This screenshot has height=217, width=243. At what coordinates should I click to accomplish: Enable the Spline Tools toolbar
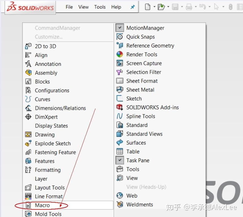click(x=141, y=116)
